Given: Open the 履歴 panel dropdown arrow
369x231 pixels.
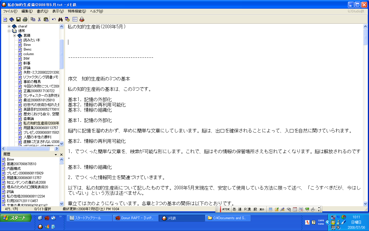Looking at the screenshot, I should pyautogui.click(x=56, y=155).
